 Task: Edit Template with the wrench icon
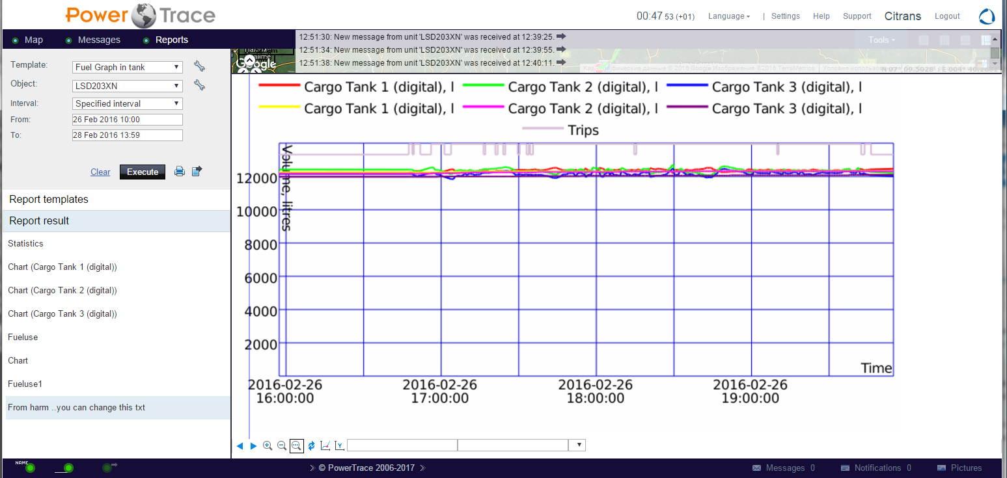tap(200, 66)
